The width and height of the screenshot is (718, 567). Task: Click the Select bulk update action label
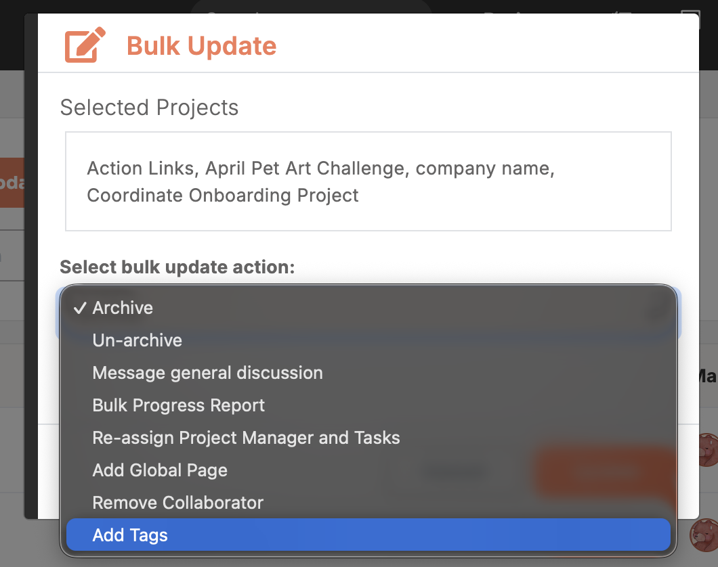point(177,267)
